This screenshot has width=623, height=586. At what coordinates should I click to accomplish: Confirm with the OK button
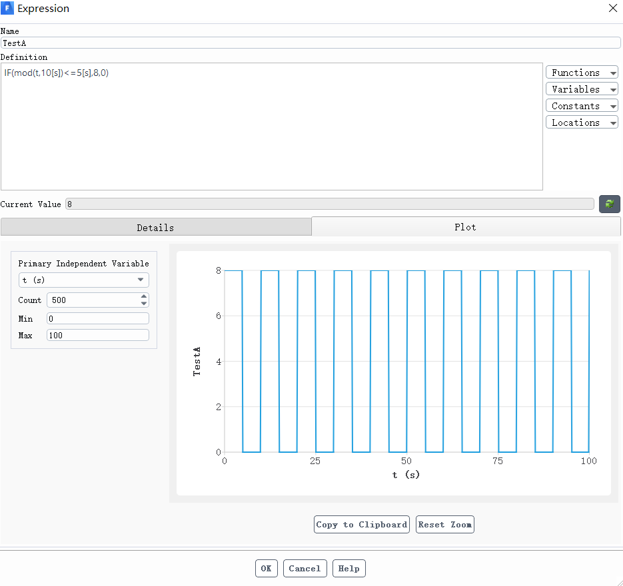coord(266,569)
